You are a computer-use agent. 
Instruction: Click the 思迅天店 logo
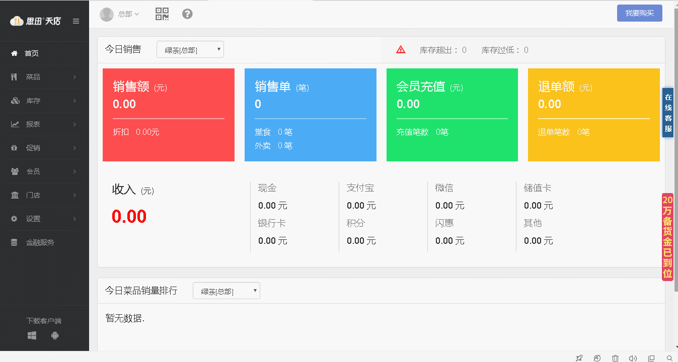pyautogui.click(x=35, y=21)
